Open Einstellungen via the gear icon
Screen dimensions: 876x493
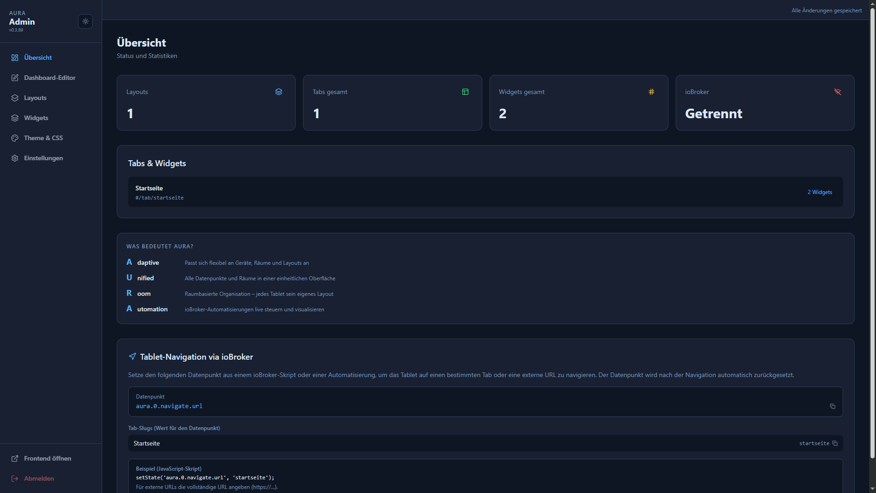[x=15, y=158]
